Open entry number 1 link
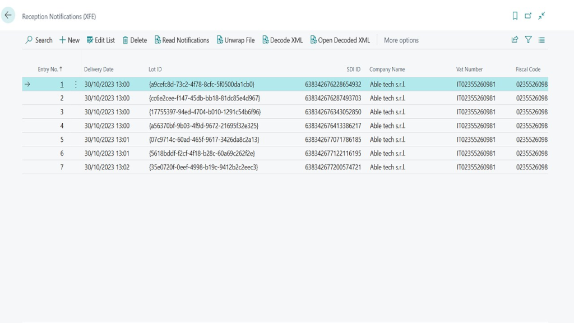 (62, 85)
